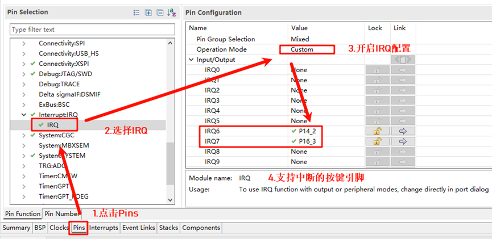Click the green checkmark beside Connectivity:XSPI
The image size is (492, 239).
tap(32, 64)
